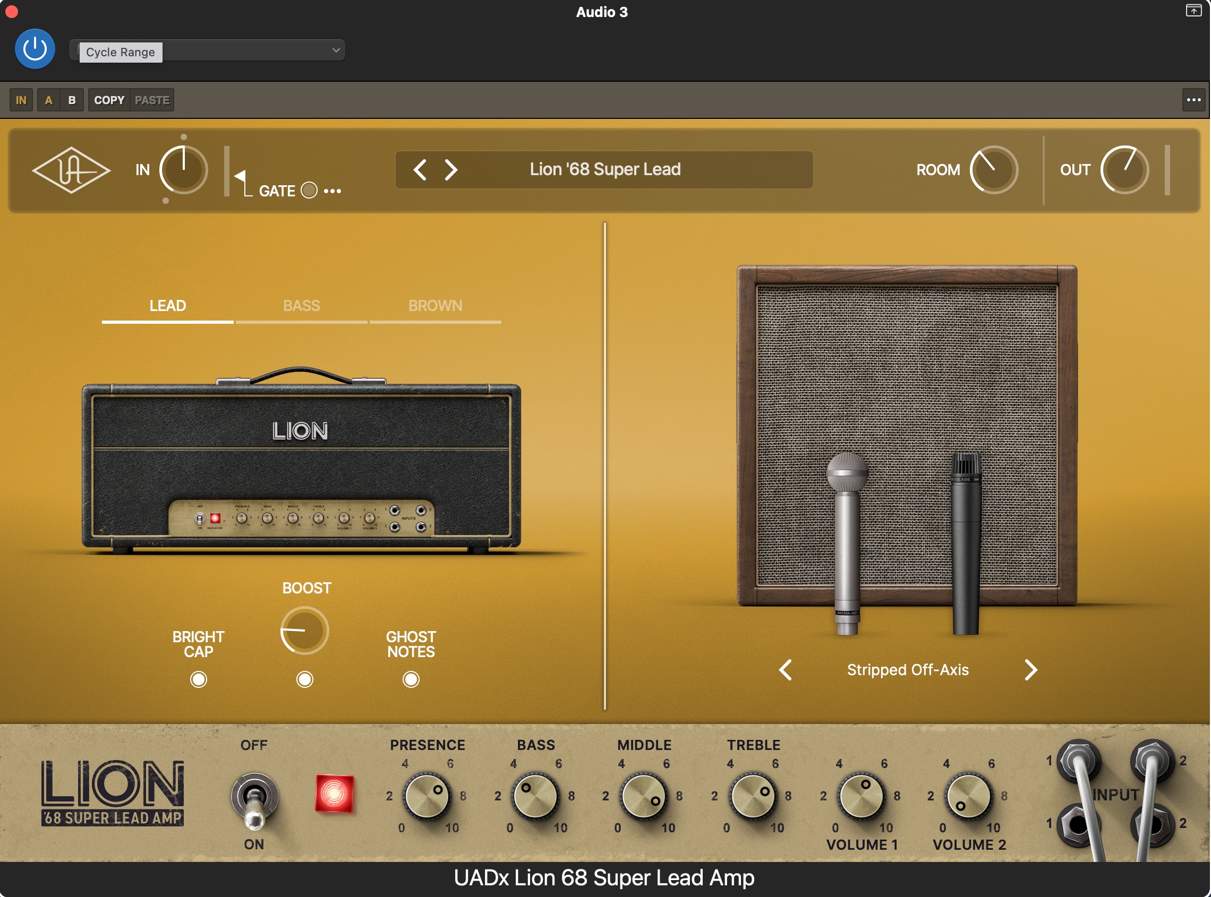Open the three-dot menu in toolbar
Viewport: 1211px width, 897px height.
point(1193,100)
